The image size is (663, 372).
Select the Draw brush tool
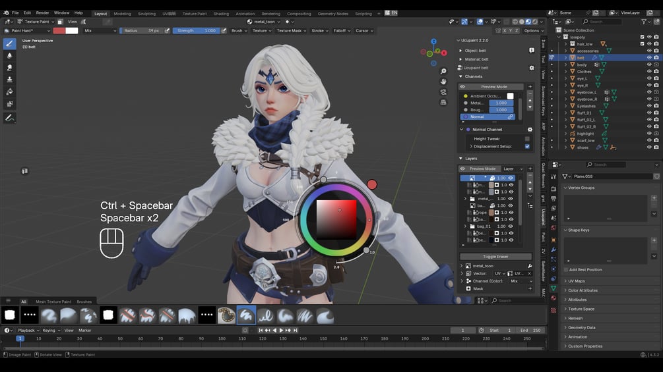(10, 43)
